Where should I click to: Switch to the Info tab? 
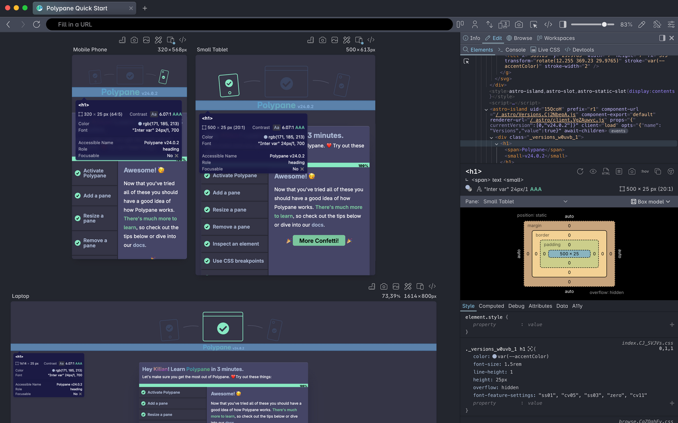(x=471, y=38)
